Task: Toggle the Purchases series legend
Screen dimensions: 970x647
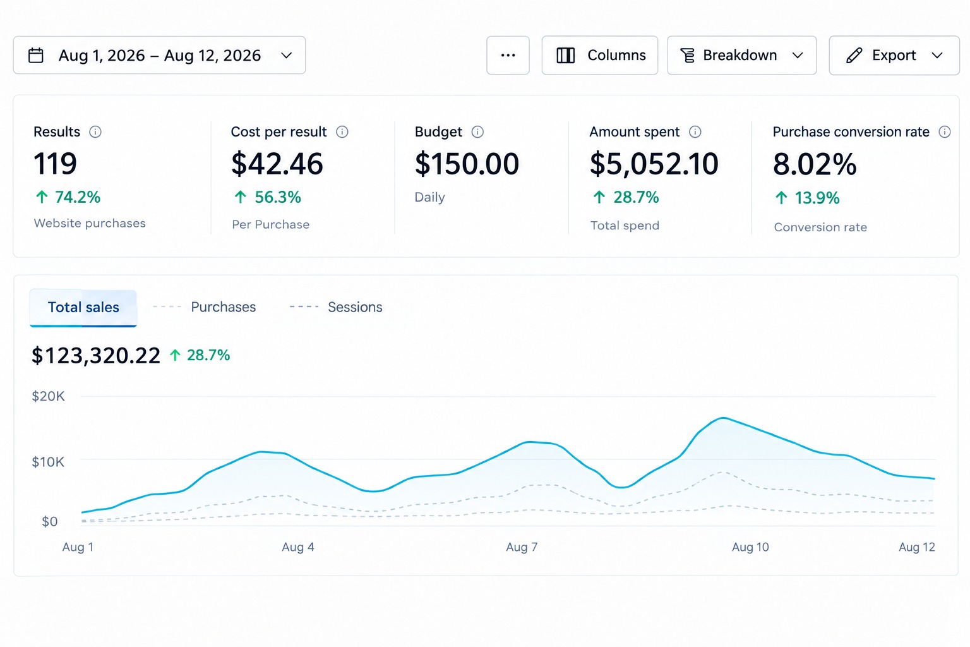Action: [x=205, y=307]
